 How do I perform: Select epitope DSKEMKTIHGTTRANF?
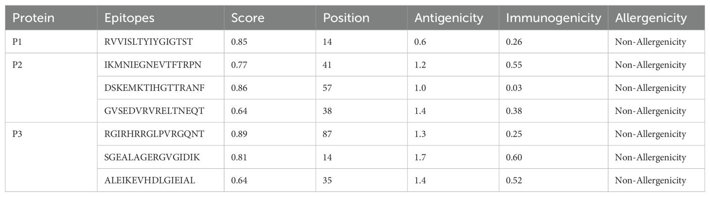[149, 88]
